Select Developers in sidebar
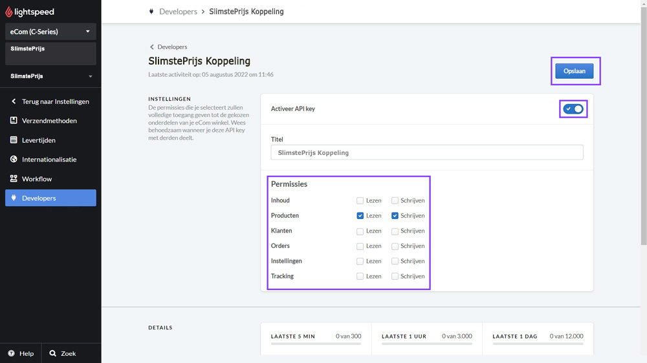The image size is (647, 363). point(50,198)
